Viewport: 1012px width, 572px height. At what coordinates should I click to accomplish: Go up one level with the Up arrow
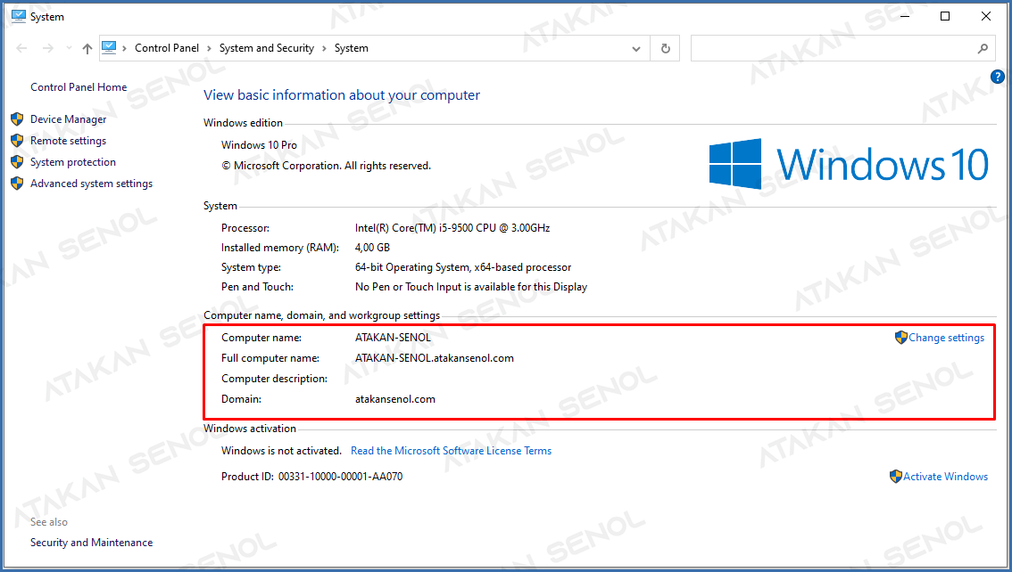pos(87,48)
